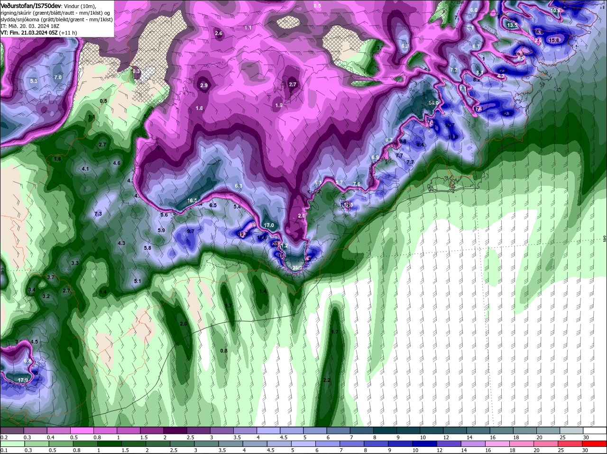This screenshot has height=454, width=607.
Task: Click the 9.4 value label
Action: [420, 145]
